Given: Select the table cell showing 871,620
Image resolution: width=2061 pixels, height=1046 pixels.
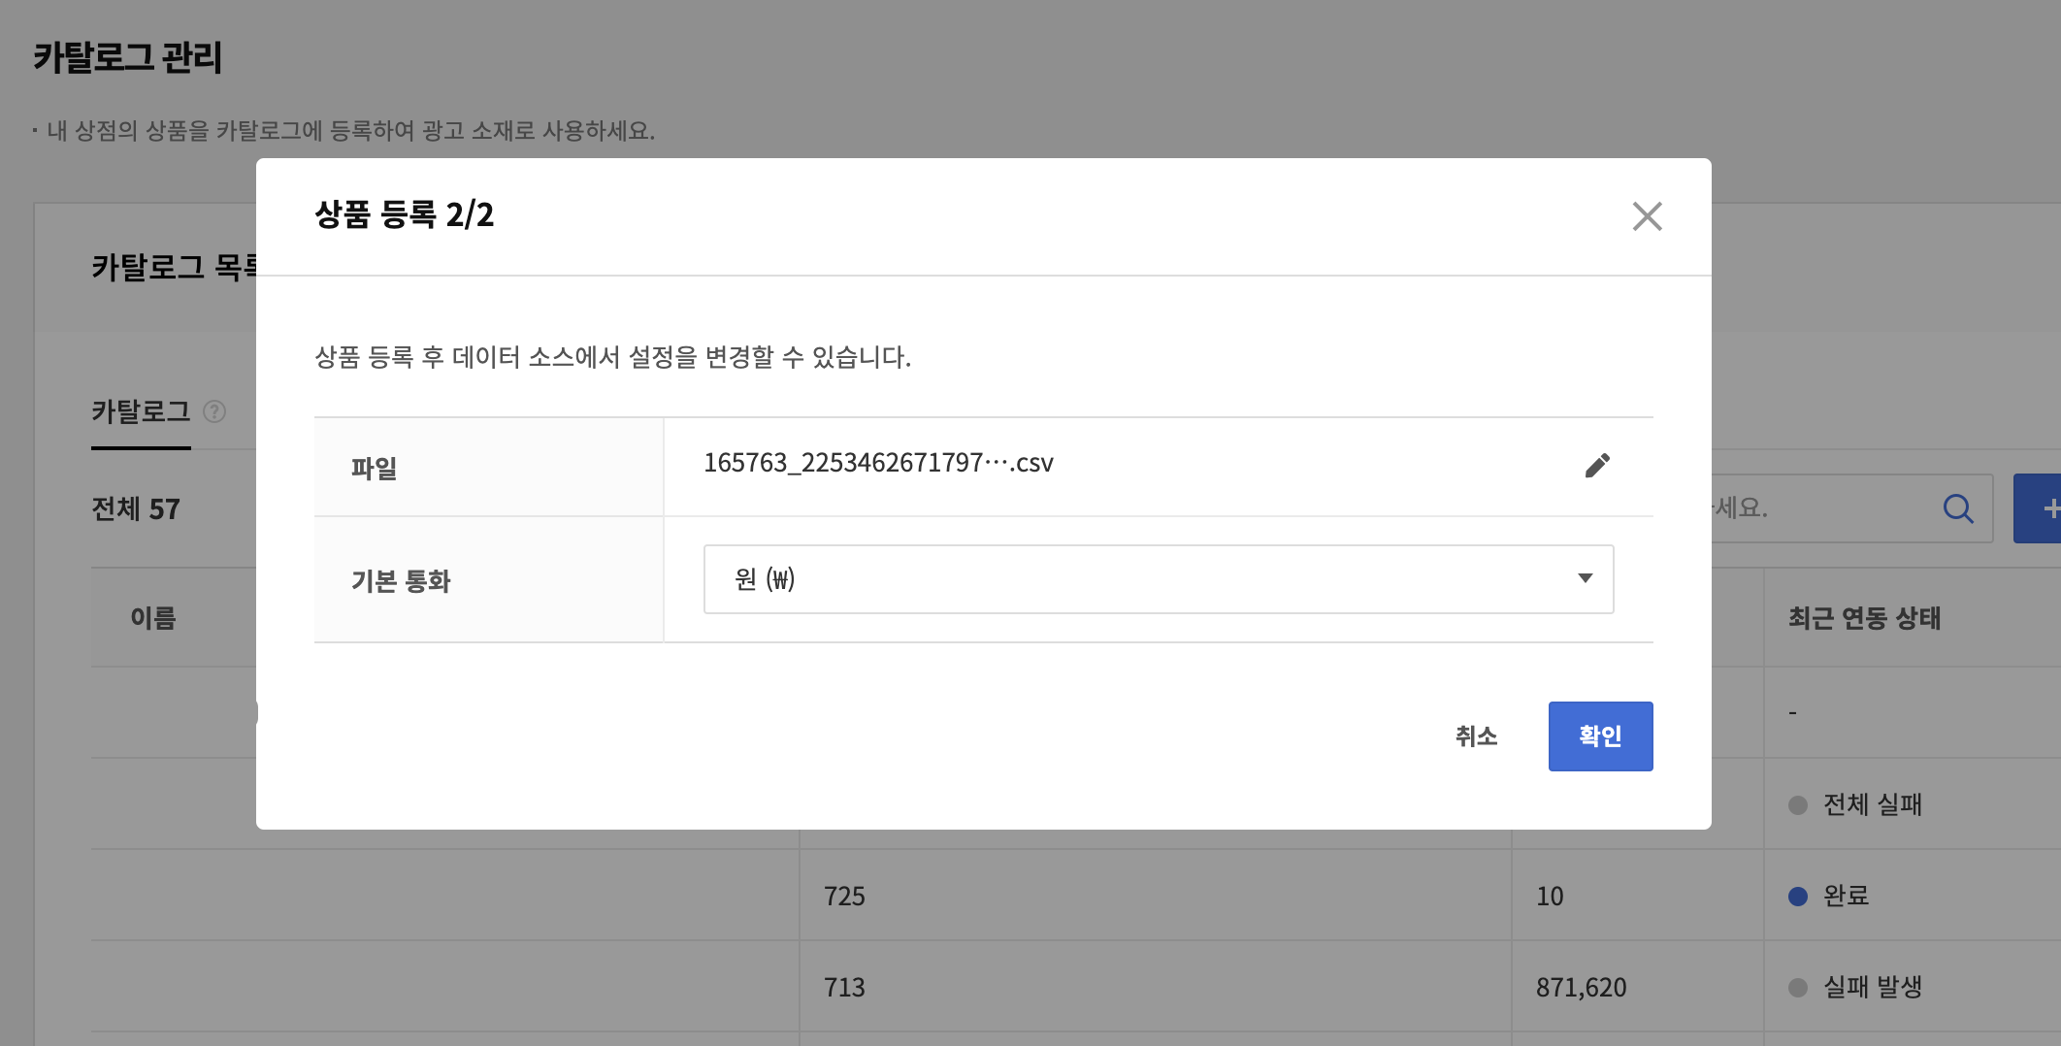Looking at the screenshot, I should [1581, 988].
